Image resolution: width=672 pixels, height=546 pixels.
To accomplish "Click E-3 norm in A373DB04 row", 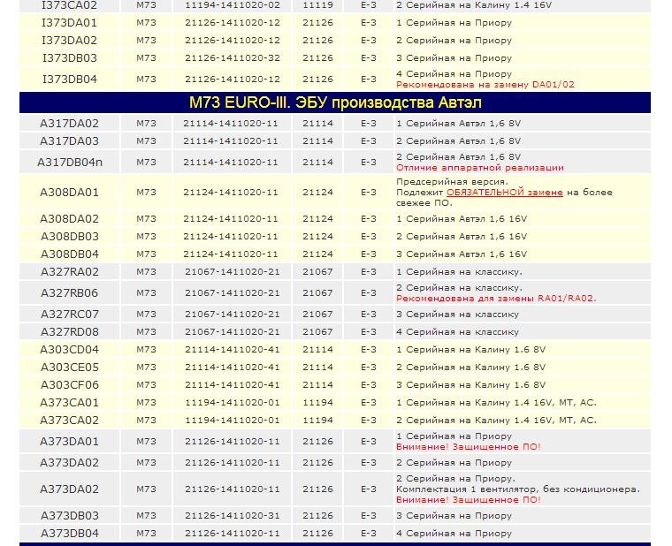I will pyautogui.click(x=369, y=533).
